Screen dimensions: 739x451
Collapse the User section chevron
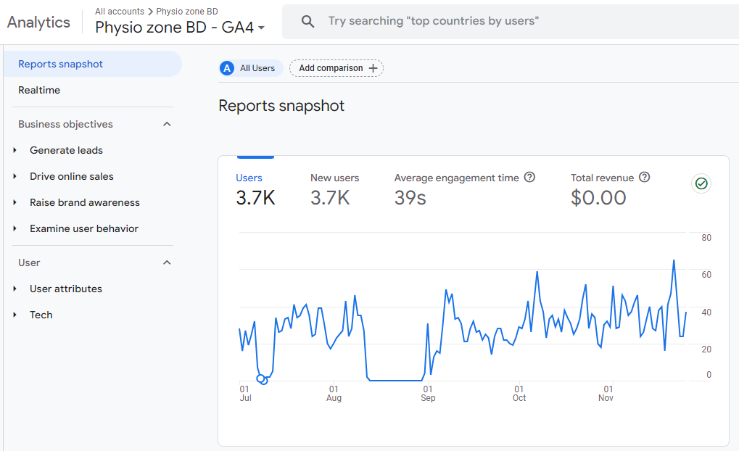[x=167, y=262]
